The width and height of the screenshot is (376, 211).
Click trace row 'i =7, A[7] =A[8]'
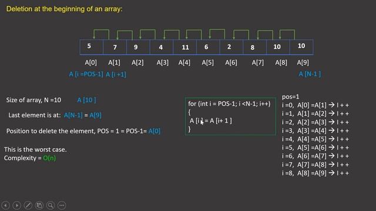315,165
